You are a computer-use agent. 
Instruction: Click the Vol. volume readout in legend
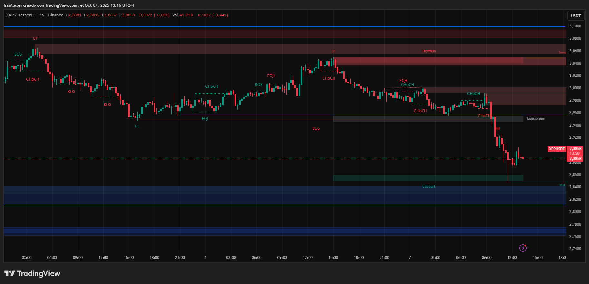click(x=182, y=15)
